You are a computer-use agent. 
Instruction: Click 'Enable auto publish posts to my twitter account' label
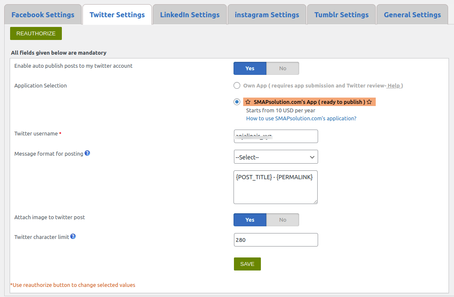click(x=73, y=66)
